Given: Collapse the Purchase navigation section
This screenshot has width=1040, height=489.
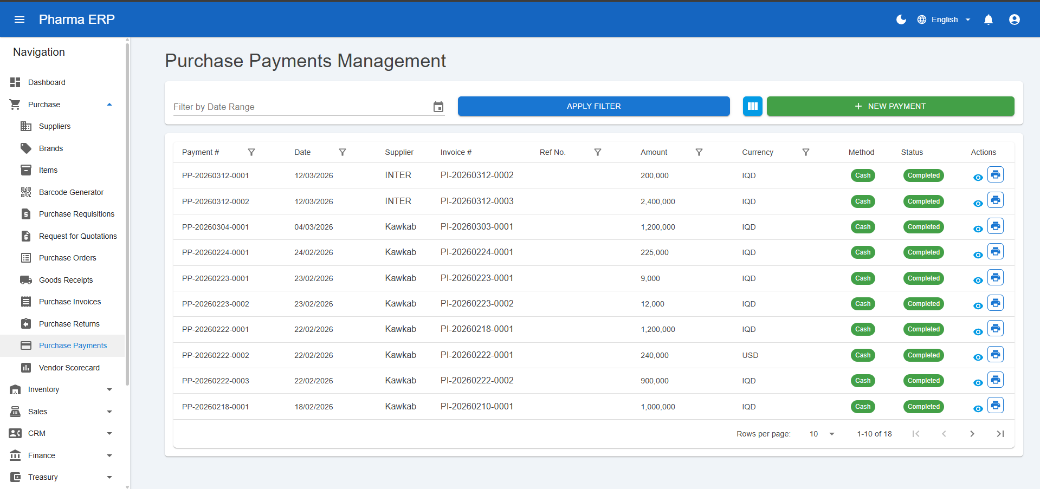Looking at the screenshot, I should [109, 104].
